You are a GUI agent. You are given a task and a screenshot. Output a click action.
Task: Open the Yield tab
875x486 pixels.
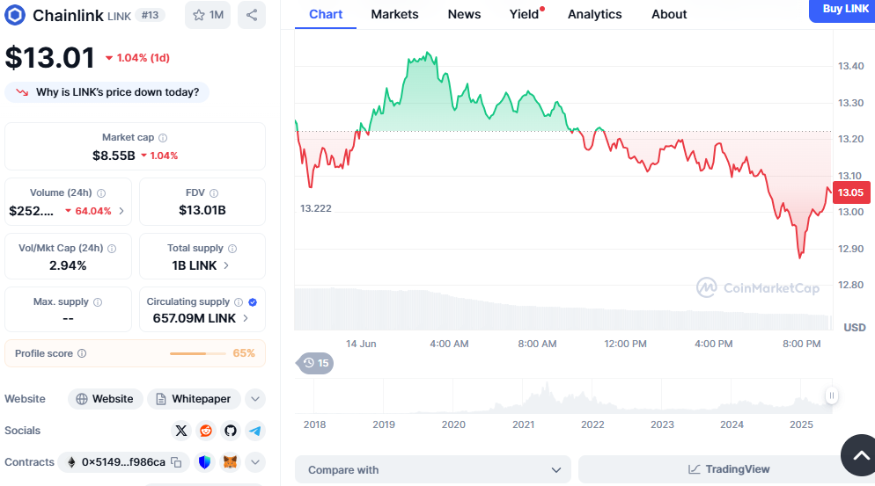525,14
